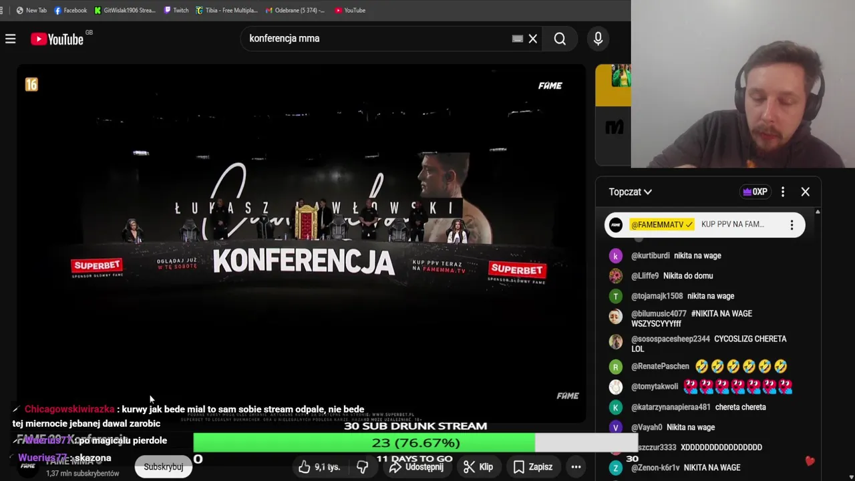Click the @Lliffe9 chat username
This screenshot has width=855, height=481.
(x=645, y=275)
